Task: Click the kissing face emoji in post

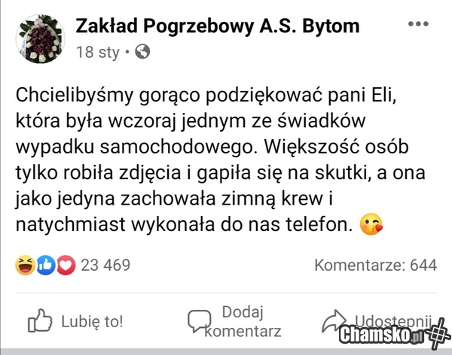Action: click(371, 224)
